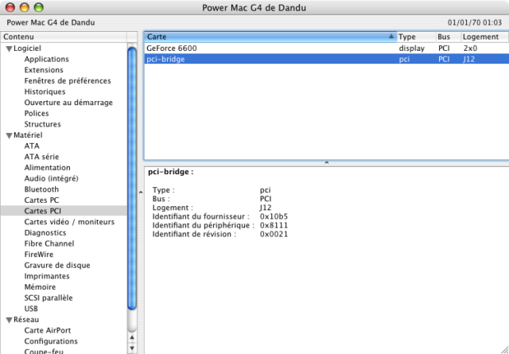This screenshot has height=354, width=509.
Task: Open Applications under Logiciel
Action: pos(46,60)
